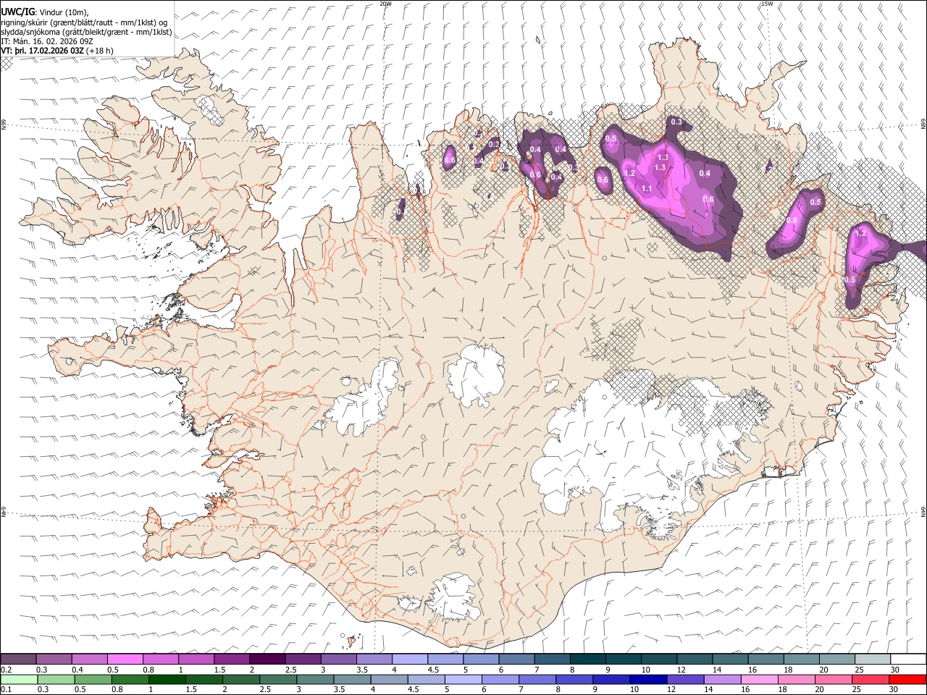
Task: Click the 0.1 label in lower legend
Action: click(7, 689)
